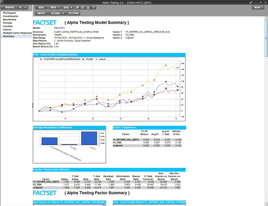Click the vertical scrollbar thumb
Viewport: 268px width, 206px height.
click(266, 39)
